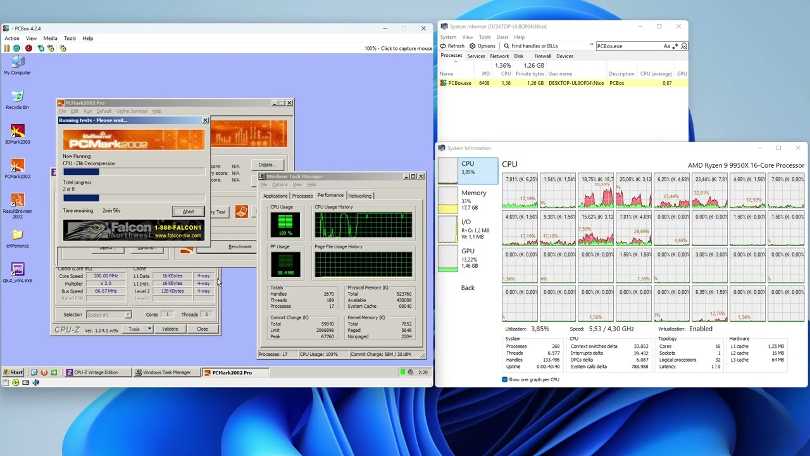Sort by Name column header in System Informer
The image size is (810, 456).
coord(447,74)
